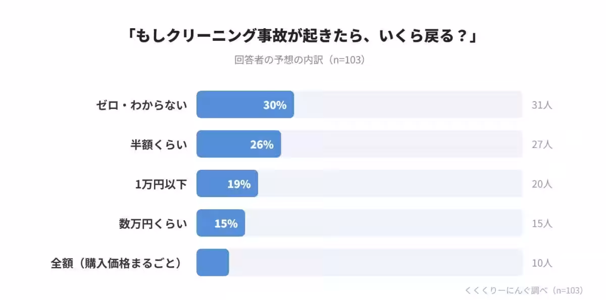This screenshot has width=606, height=300.
Task: Click the empty gray track of the ゼロ・わからない bar
Action: (408, 105)
